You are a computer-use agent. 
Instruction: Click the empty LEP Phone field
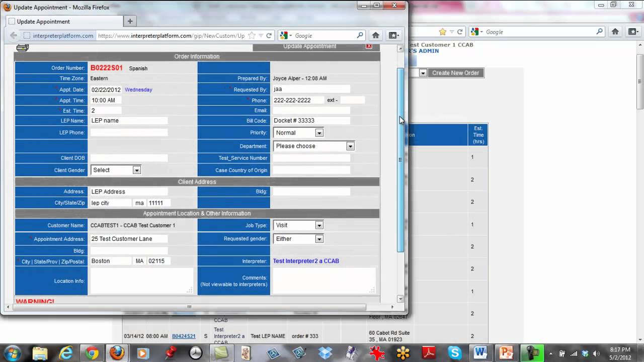click(x=129, y=132)
